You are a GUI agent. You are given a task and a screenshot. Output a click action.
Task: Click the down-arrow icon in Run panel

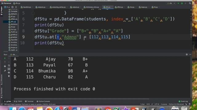(9, 62)
